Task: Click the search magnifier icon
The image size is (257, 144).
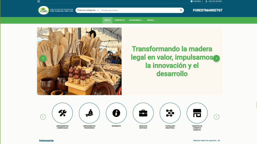Action: [x=181, y=10]
